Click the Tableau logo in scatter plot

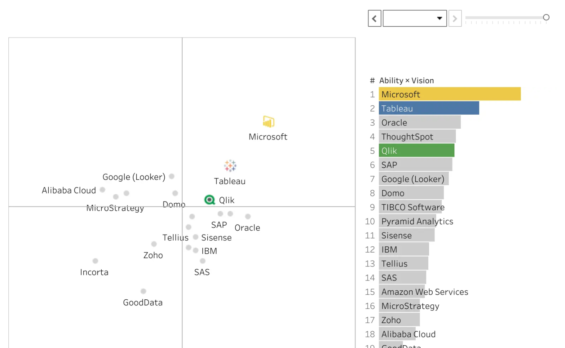coord(230,166)
